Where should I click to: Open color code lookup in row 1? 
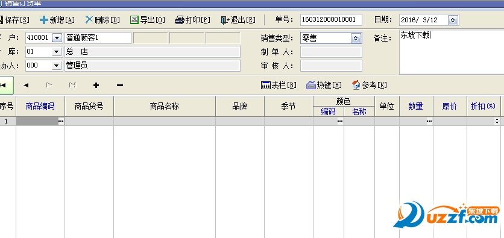point(340,121)
